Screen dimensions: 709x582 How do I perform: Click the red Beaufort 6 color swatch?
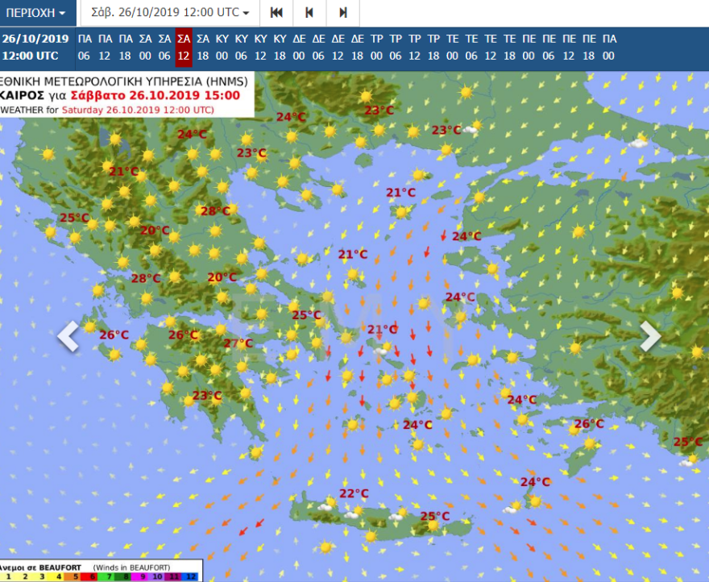tap(92, 577)
